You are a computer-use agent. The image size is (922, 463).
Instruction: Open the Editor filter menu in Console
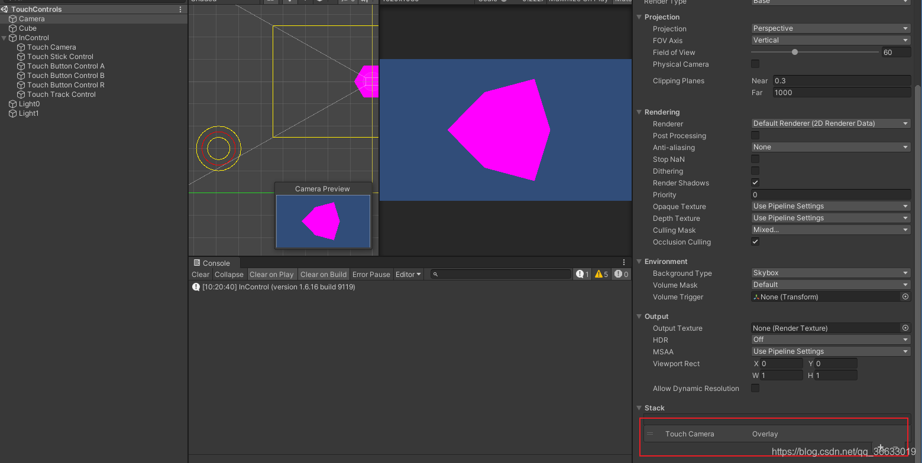(408, 273)
